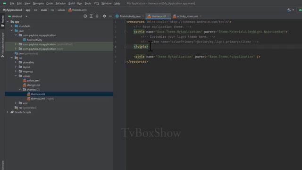Screen dimensions: 302x170
Task: Open the VCS menu
Action: tap(96, 3)
